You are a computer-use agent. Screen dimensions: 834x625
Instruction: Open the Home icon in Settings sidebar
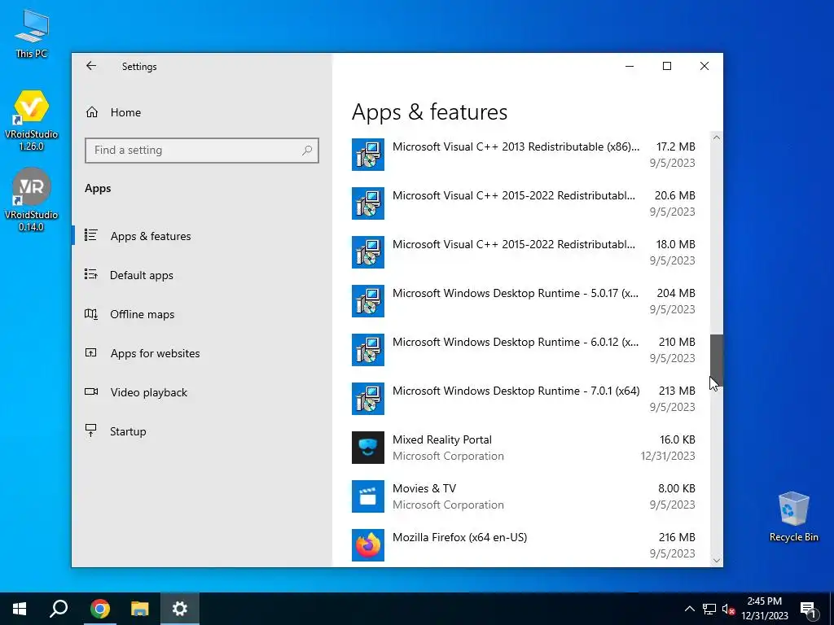(92, 112)
